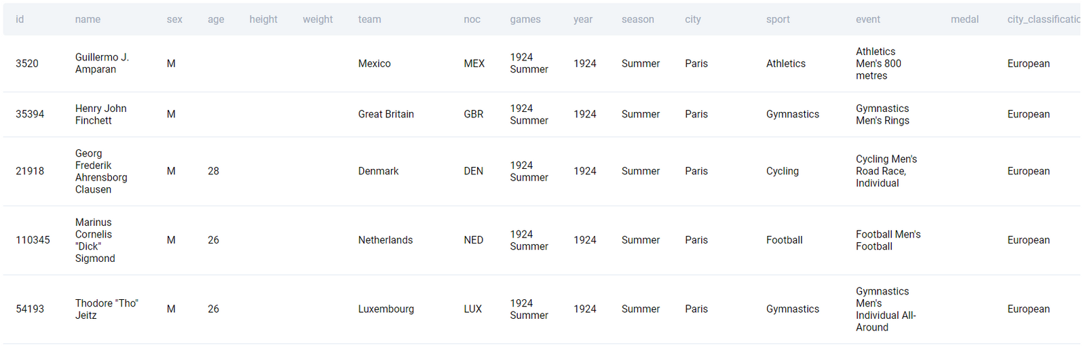Click the Netherlands team cell
1086x346 pixels.
point(385,239)
